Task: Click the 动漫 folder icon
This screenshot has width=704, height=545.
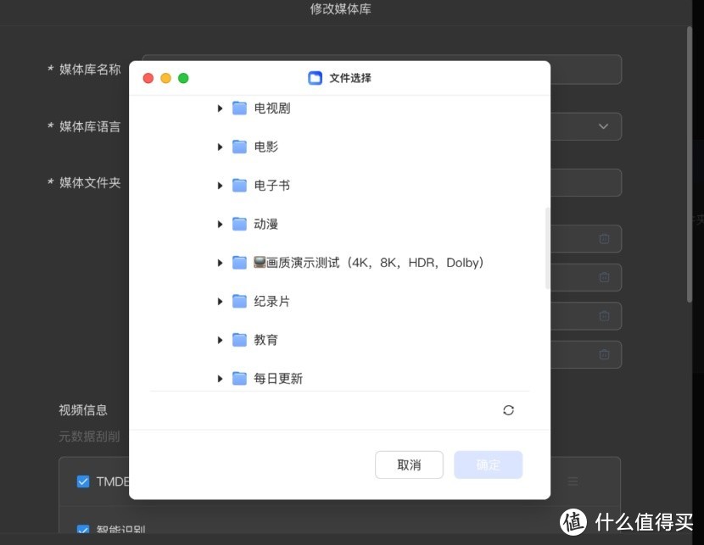Action: (238, 224)
